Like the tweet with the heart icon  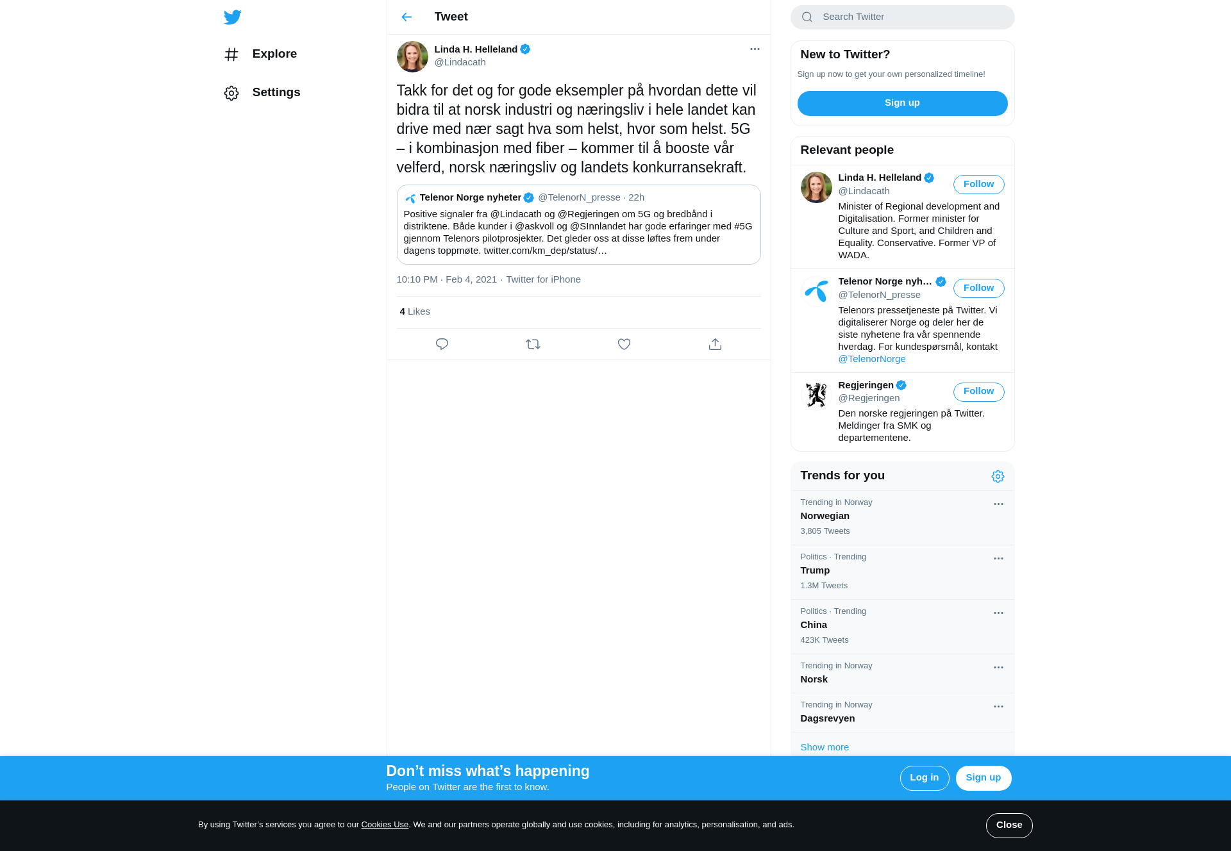pos(624,344)
